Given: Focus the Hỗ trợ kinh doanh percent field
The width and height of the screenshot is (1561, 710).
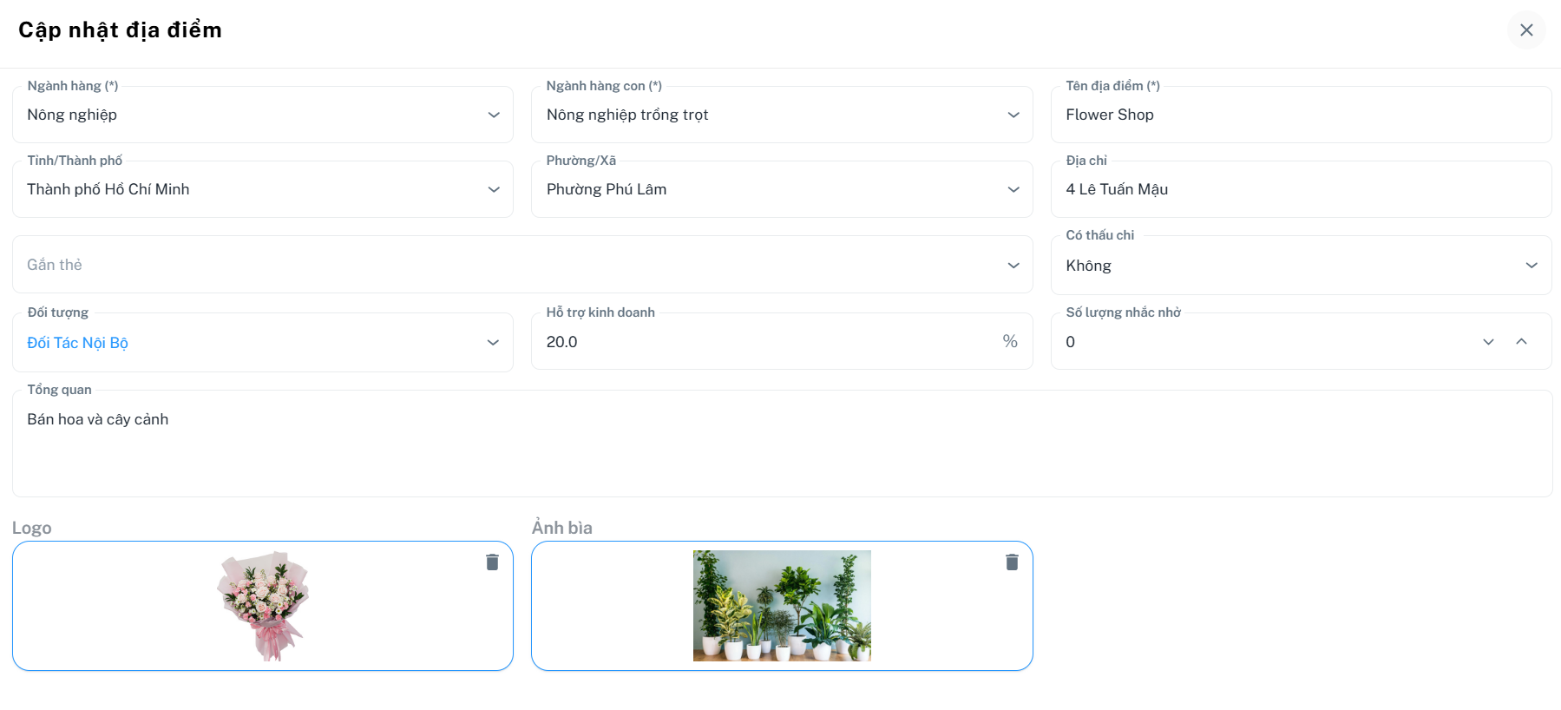Looking at the screenshot, I should click(x=782, y=342).
